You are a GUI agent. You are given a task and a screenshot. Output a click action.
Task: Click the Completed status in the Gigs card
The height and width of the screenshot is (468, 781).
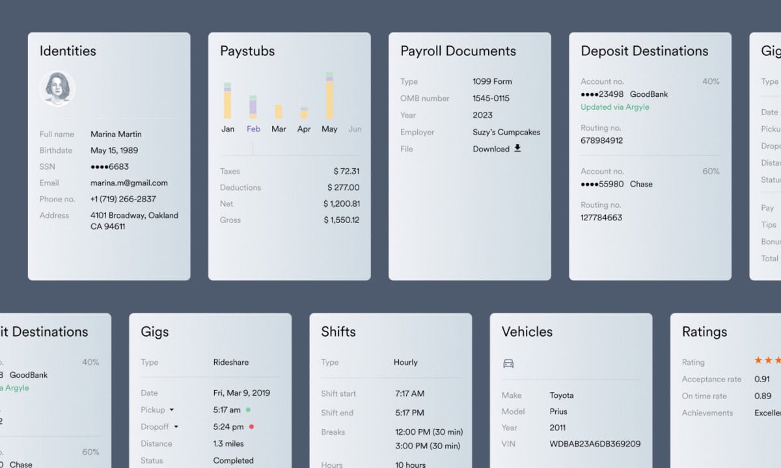(234, 460)
